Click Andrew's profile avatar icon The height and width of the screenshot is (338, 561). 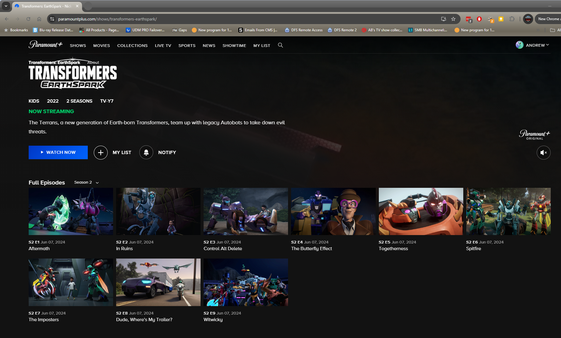(x=519, y=45)
